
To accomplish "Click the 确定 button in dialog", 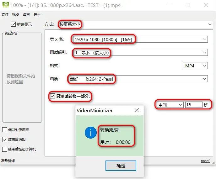I will click(x=121, y=166).
